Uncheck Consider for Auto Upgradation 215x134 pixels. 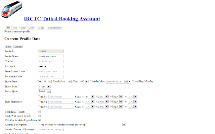[40, 120]
